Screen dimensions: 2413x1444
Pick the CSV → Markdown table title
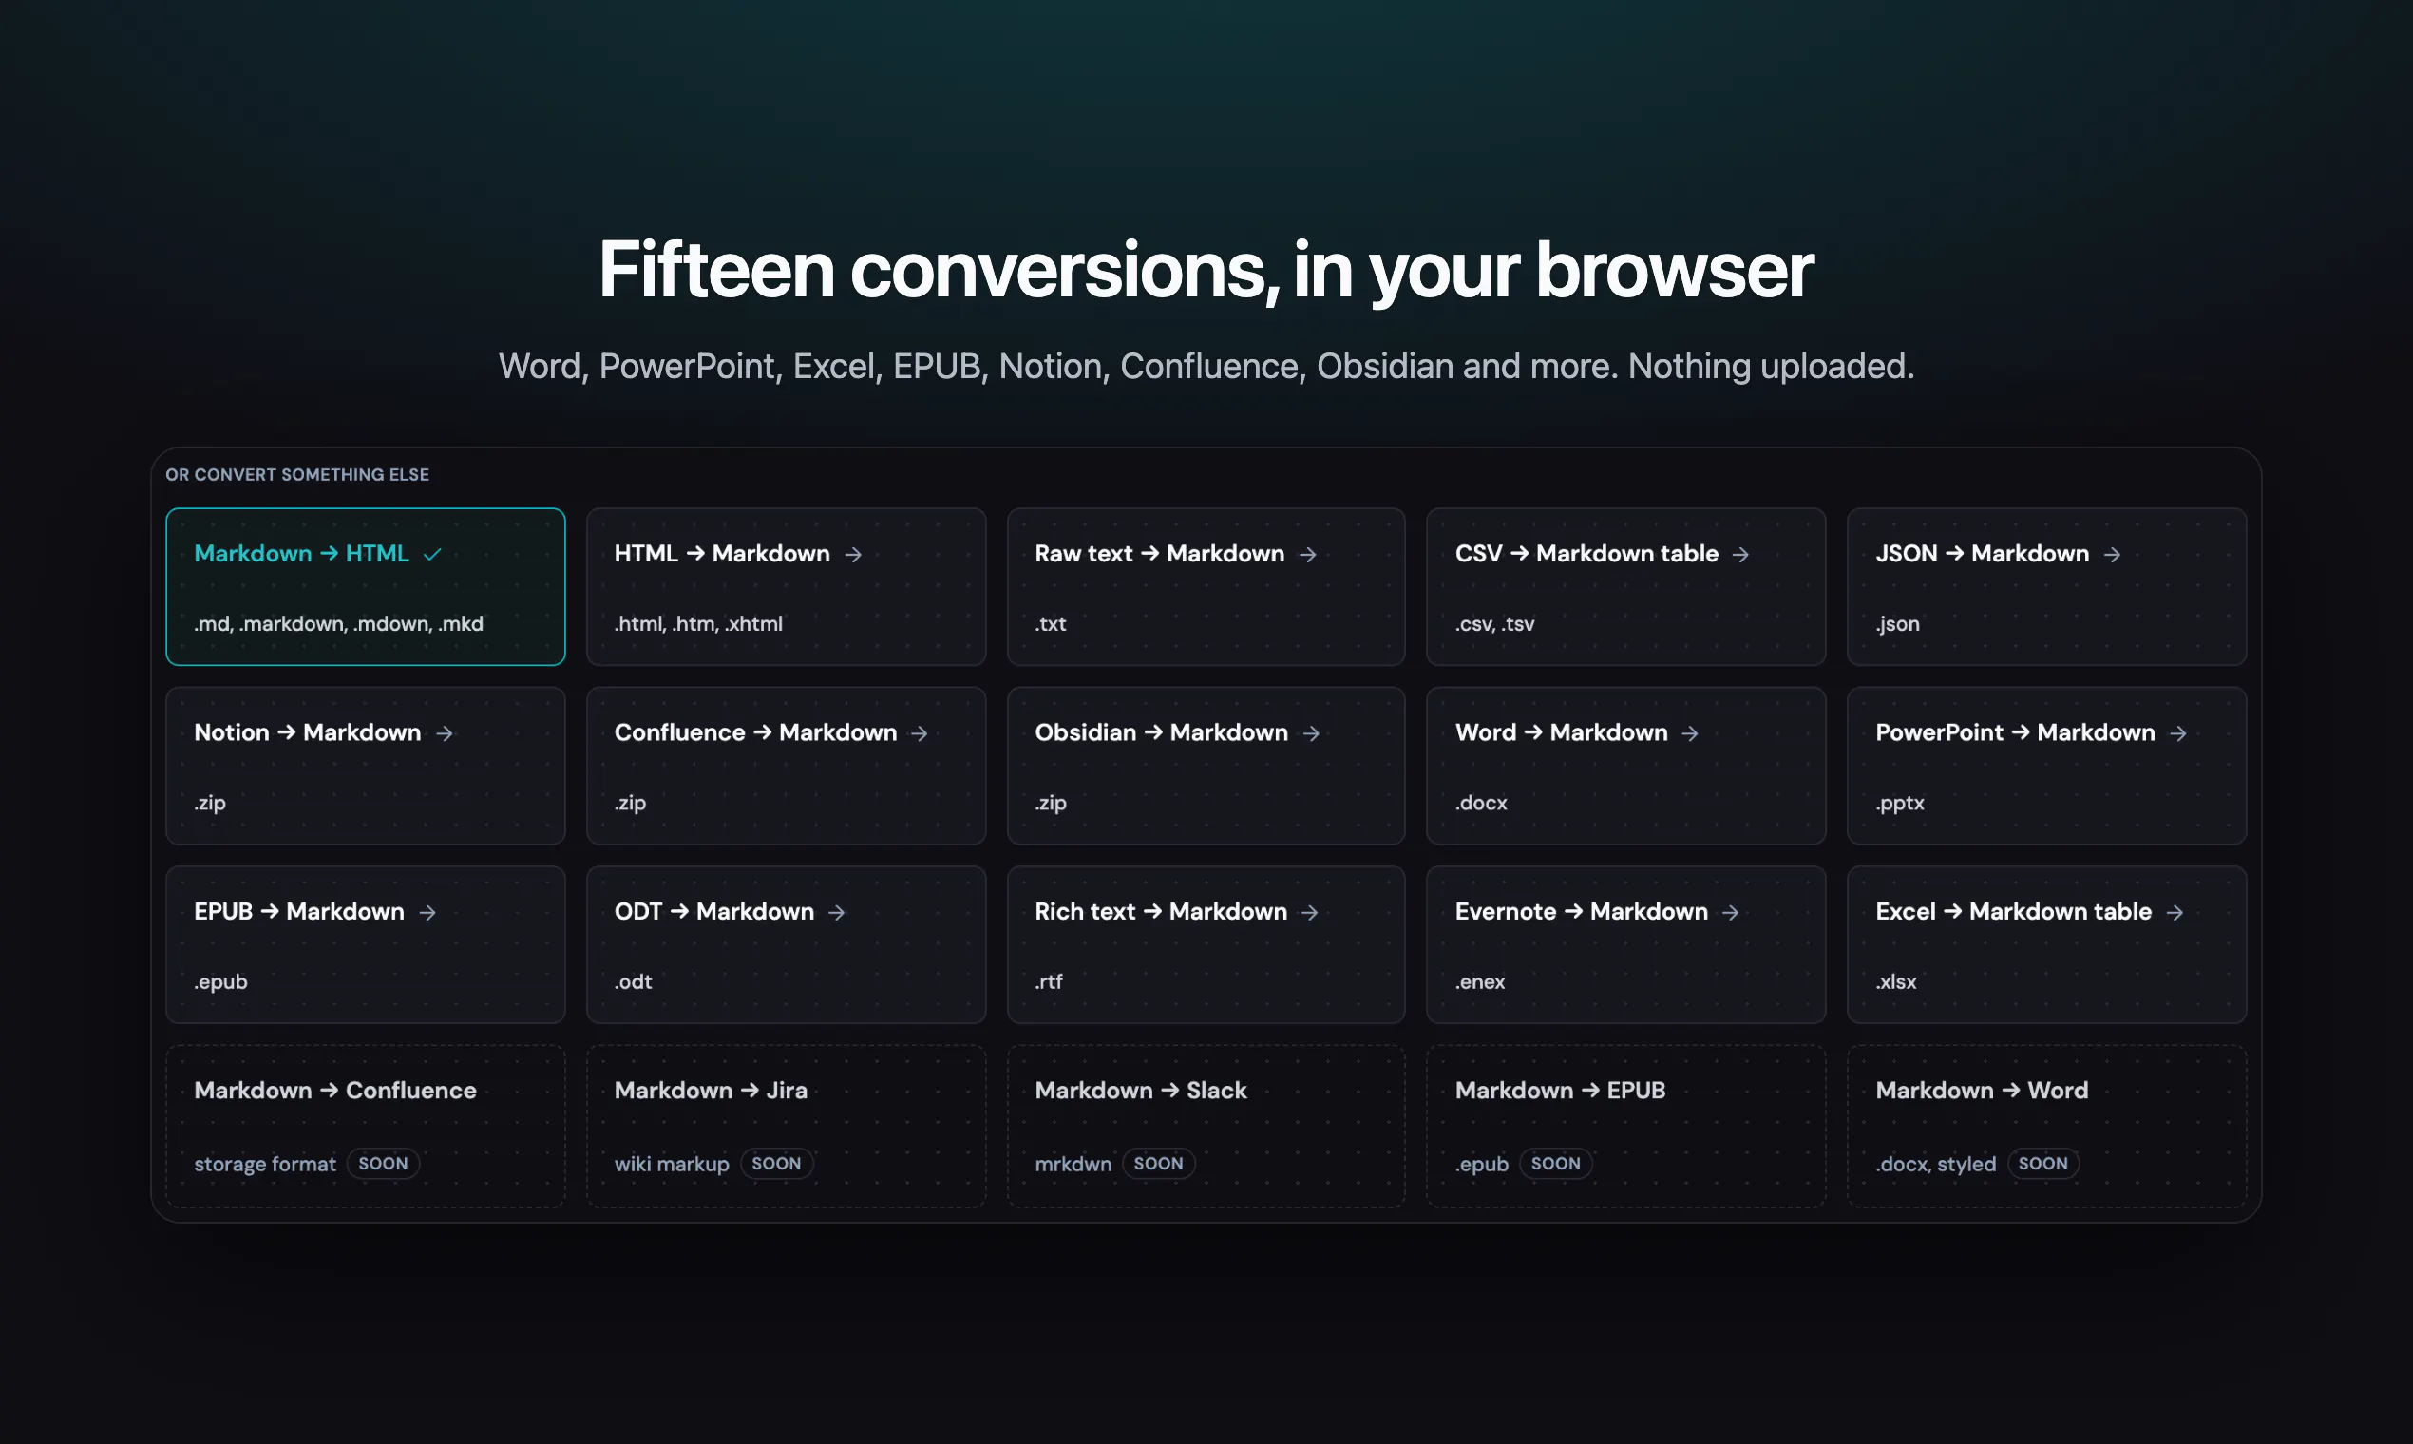click(x=1586, y=553)
